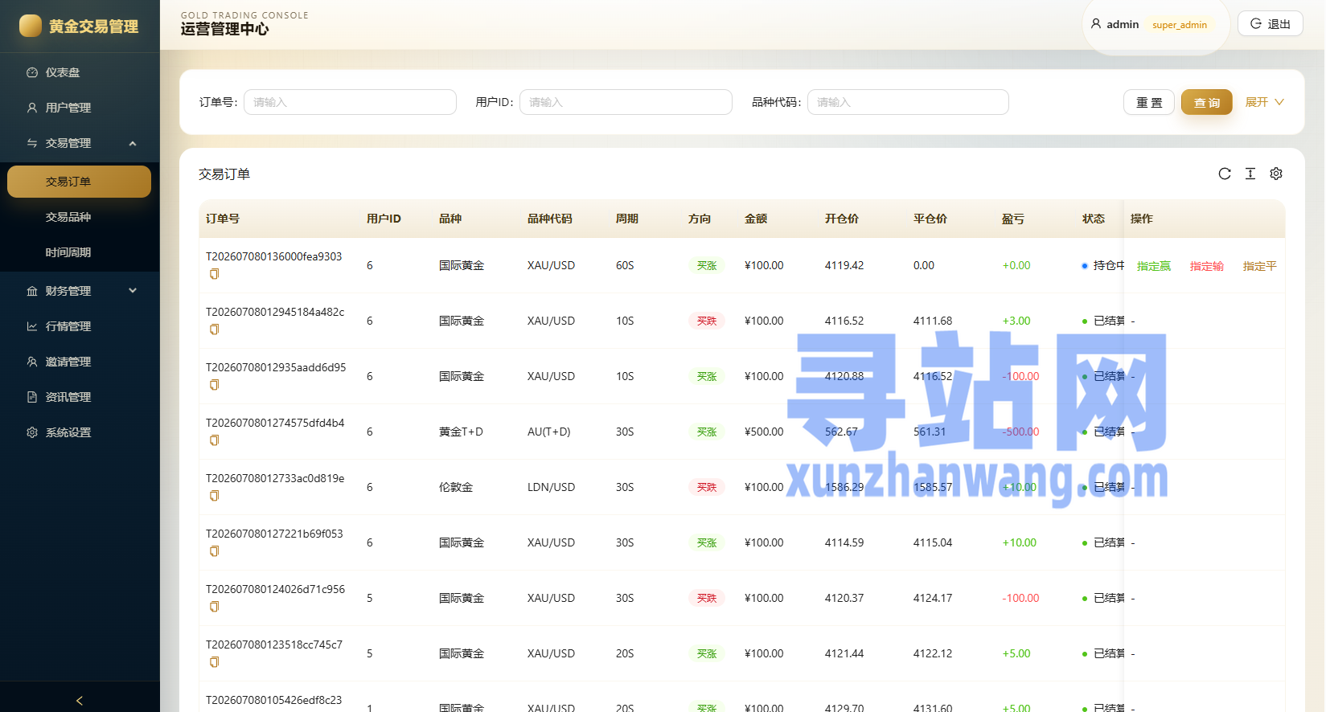Image resolution: width=1326 pixels, height=712 pixels.
Task: Copy order number T202607080123518cc745c7
Action: tap(214, 662)
